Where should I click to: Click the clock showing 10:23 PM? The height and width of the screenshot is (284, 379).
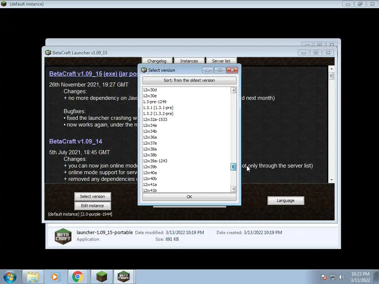pyautogui.click(x=360, y=274)
